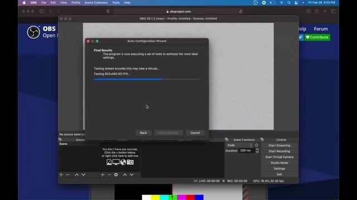The image size is (357, 200).
Task: Click the Safari share icon
Action: pos(317,11)
